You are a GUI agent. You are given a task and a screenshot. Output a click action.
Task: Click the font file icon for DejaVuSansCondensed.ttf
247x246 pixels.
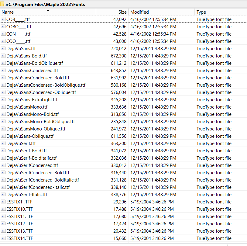(3, 71)
